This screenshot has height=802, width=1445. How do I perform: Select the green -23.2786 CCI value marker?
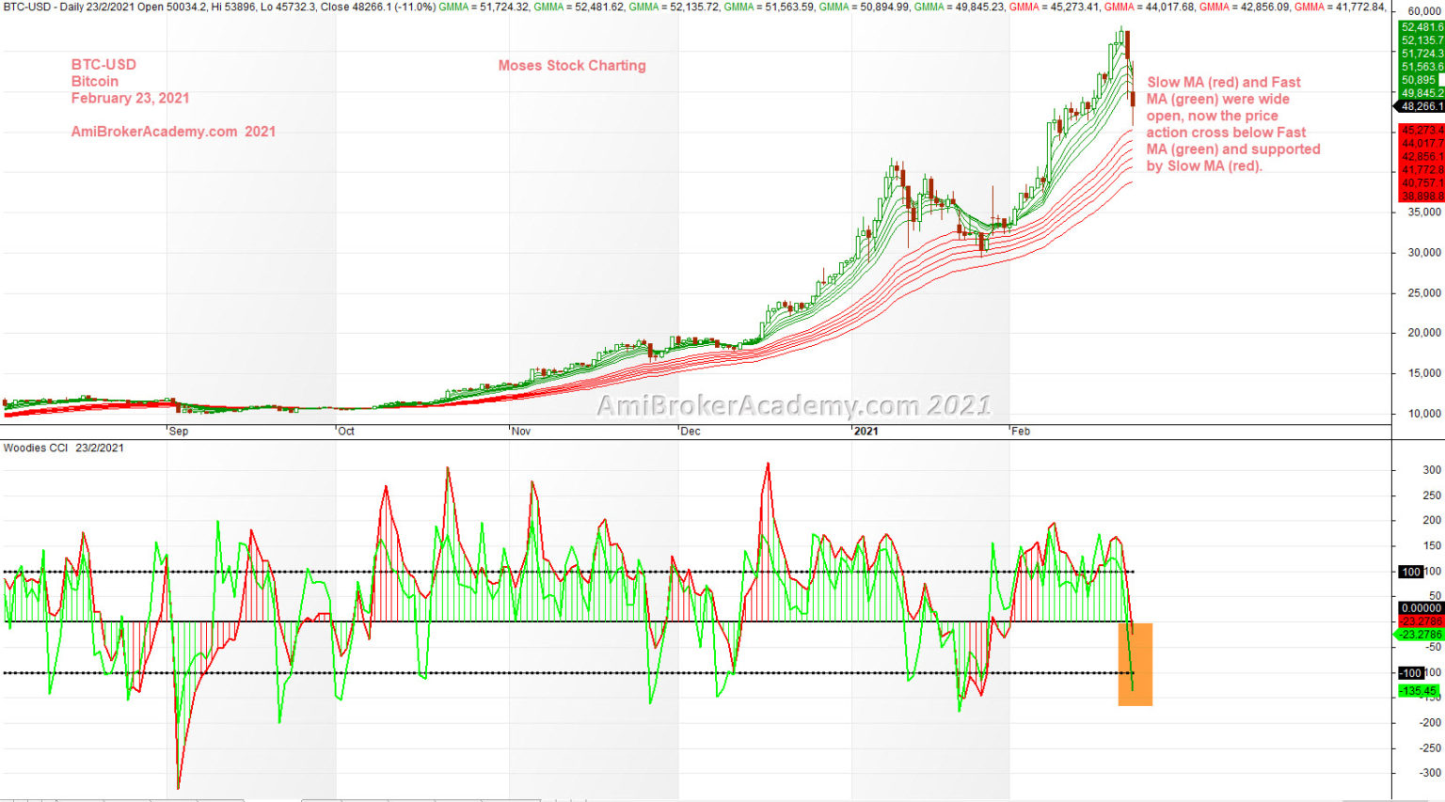1420,635
